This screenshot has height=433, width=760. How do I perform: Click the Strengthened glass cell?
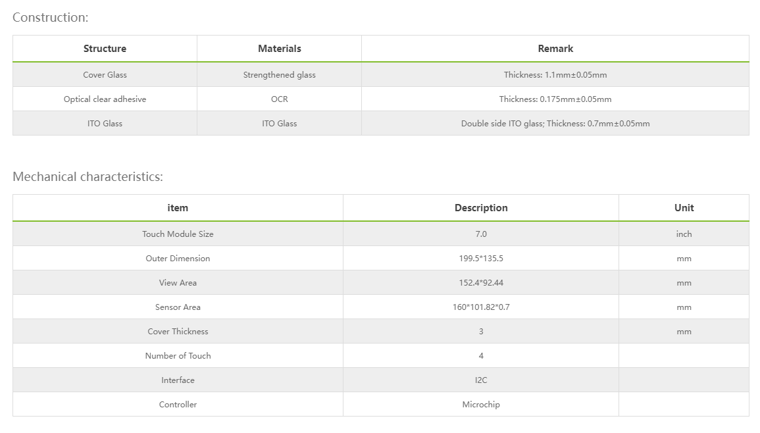279,75
